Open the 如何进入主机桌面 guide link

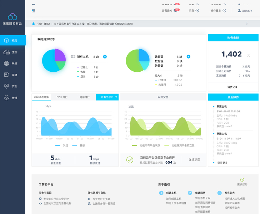(x=235, y=198)
